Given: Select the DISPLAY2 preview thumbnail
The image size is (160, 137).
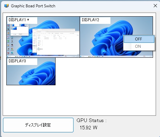Looking at the screenshot, I should (116, 37).
